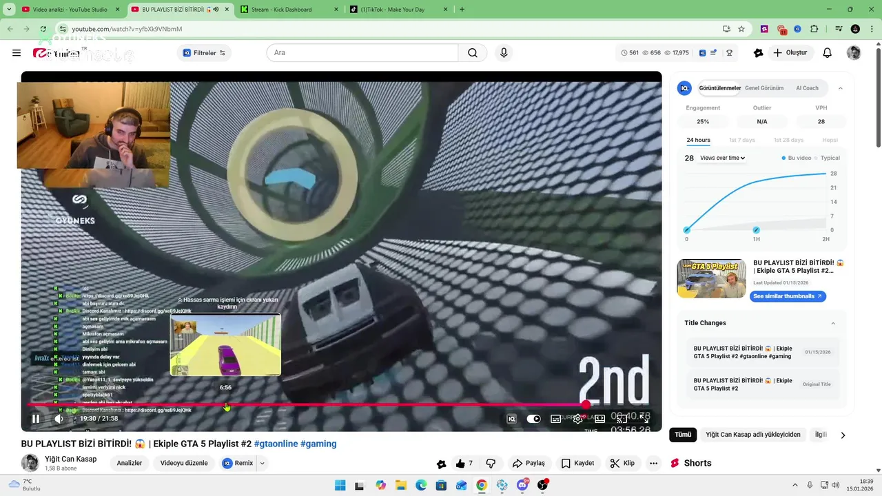Enter fullscreen mode
This screenshot has width=882, height=496.
click(644, 419)
